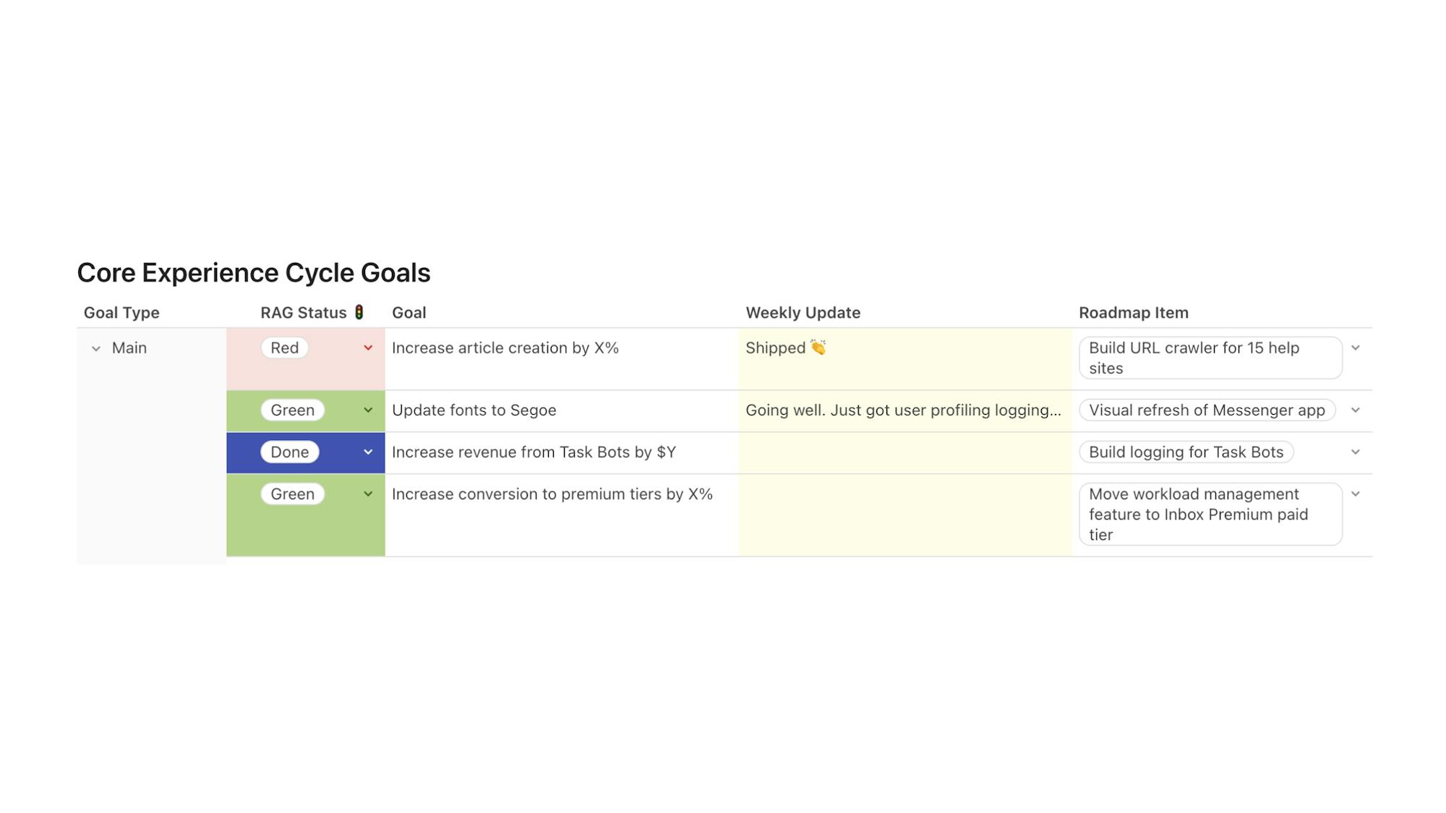Click the Roadmap Item column header
The width and height of the screenshot is (1446, 813).
pos(1133,313)
